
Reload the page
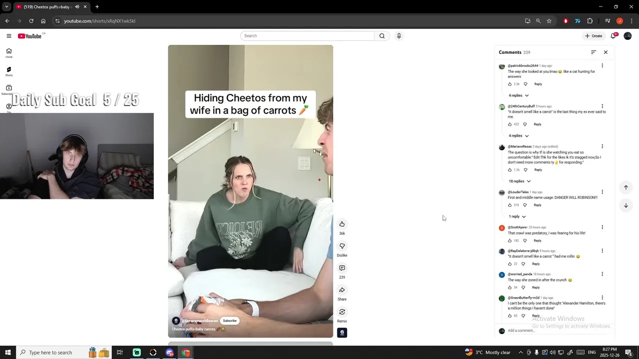31,21
